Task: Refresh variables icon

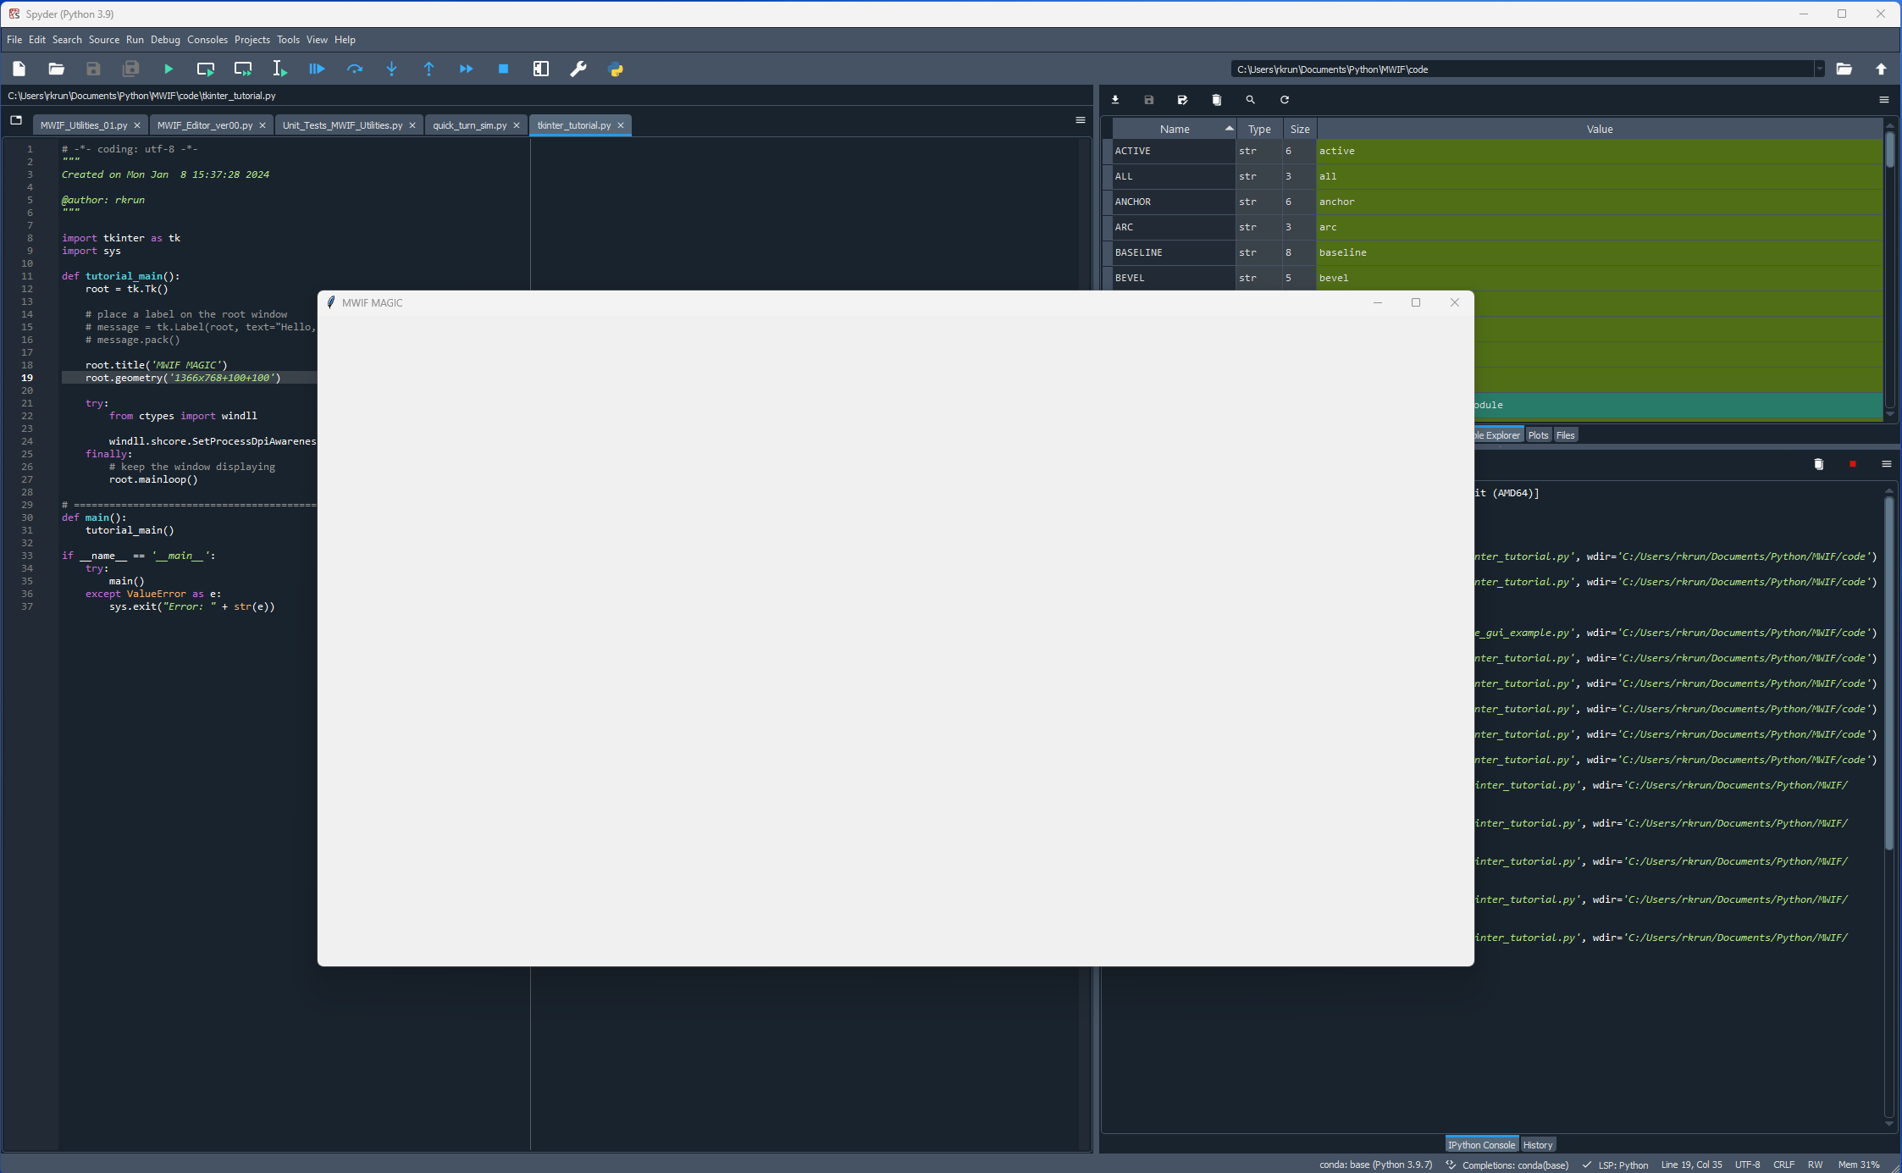Action: (x=1285, y=100)
